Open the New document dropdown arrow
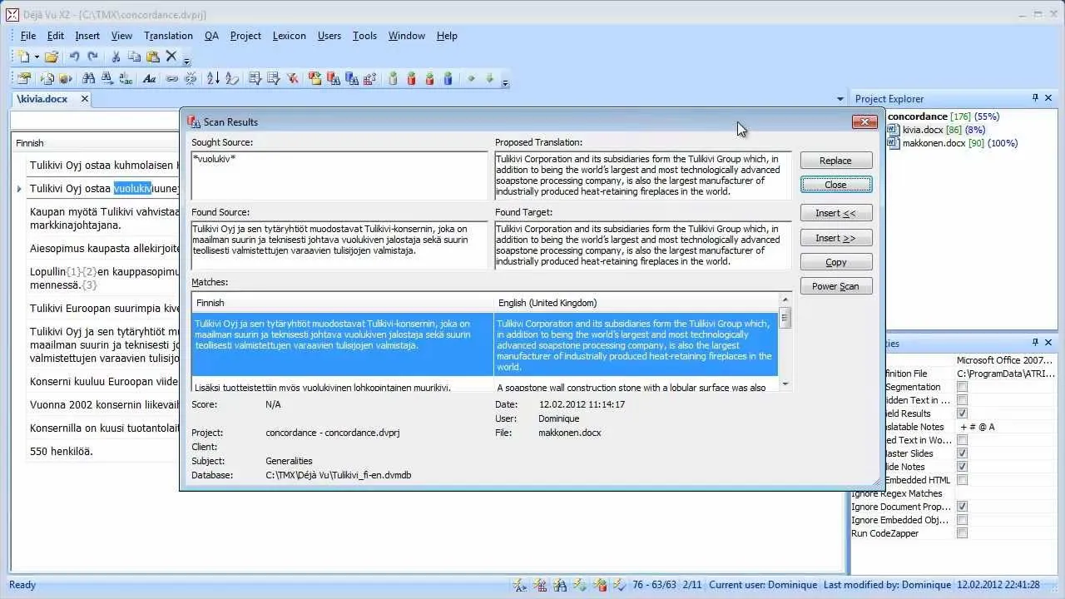The height and width of the screenshot is (599, 1065). (37, 57)
